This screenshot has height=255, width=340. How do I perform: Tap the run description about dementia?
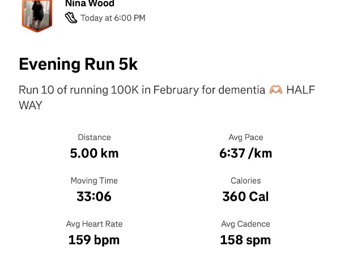[143, 90]
